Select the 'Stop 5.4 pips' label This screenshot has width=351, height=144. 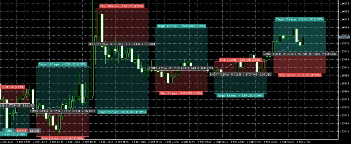point(300,75)
